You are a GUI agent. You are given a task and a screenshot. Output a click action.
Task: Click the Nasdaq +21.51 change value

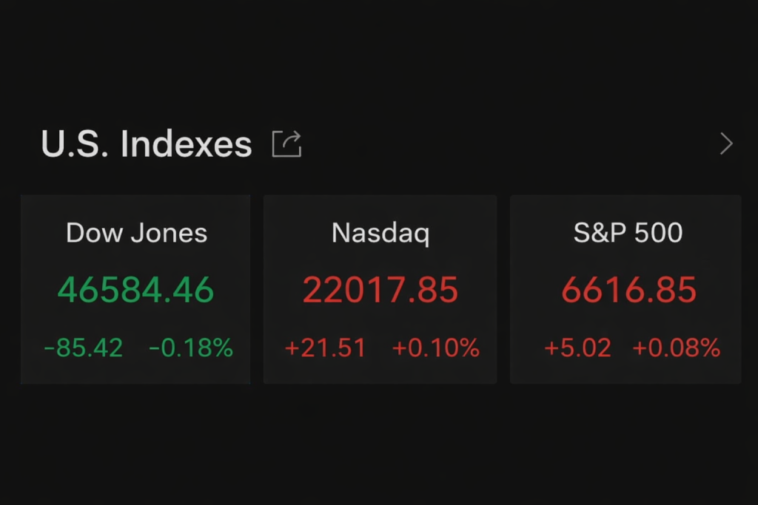tap(326, 346)
